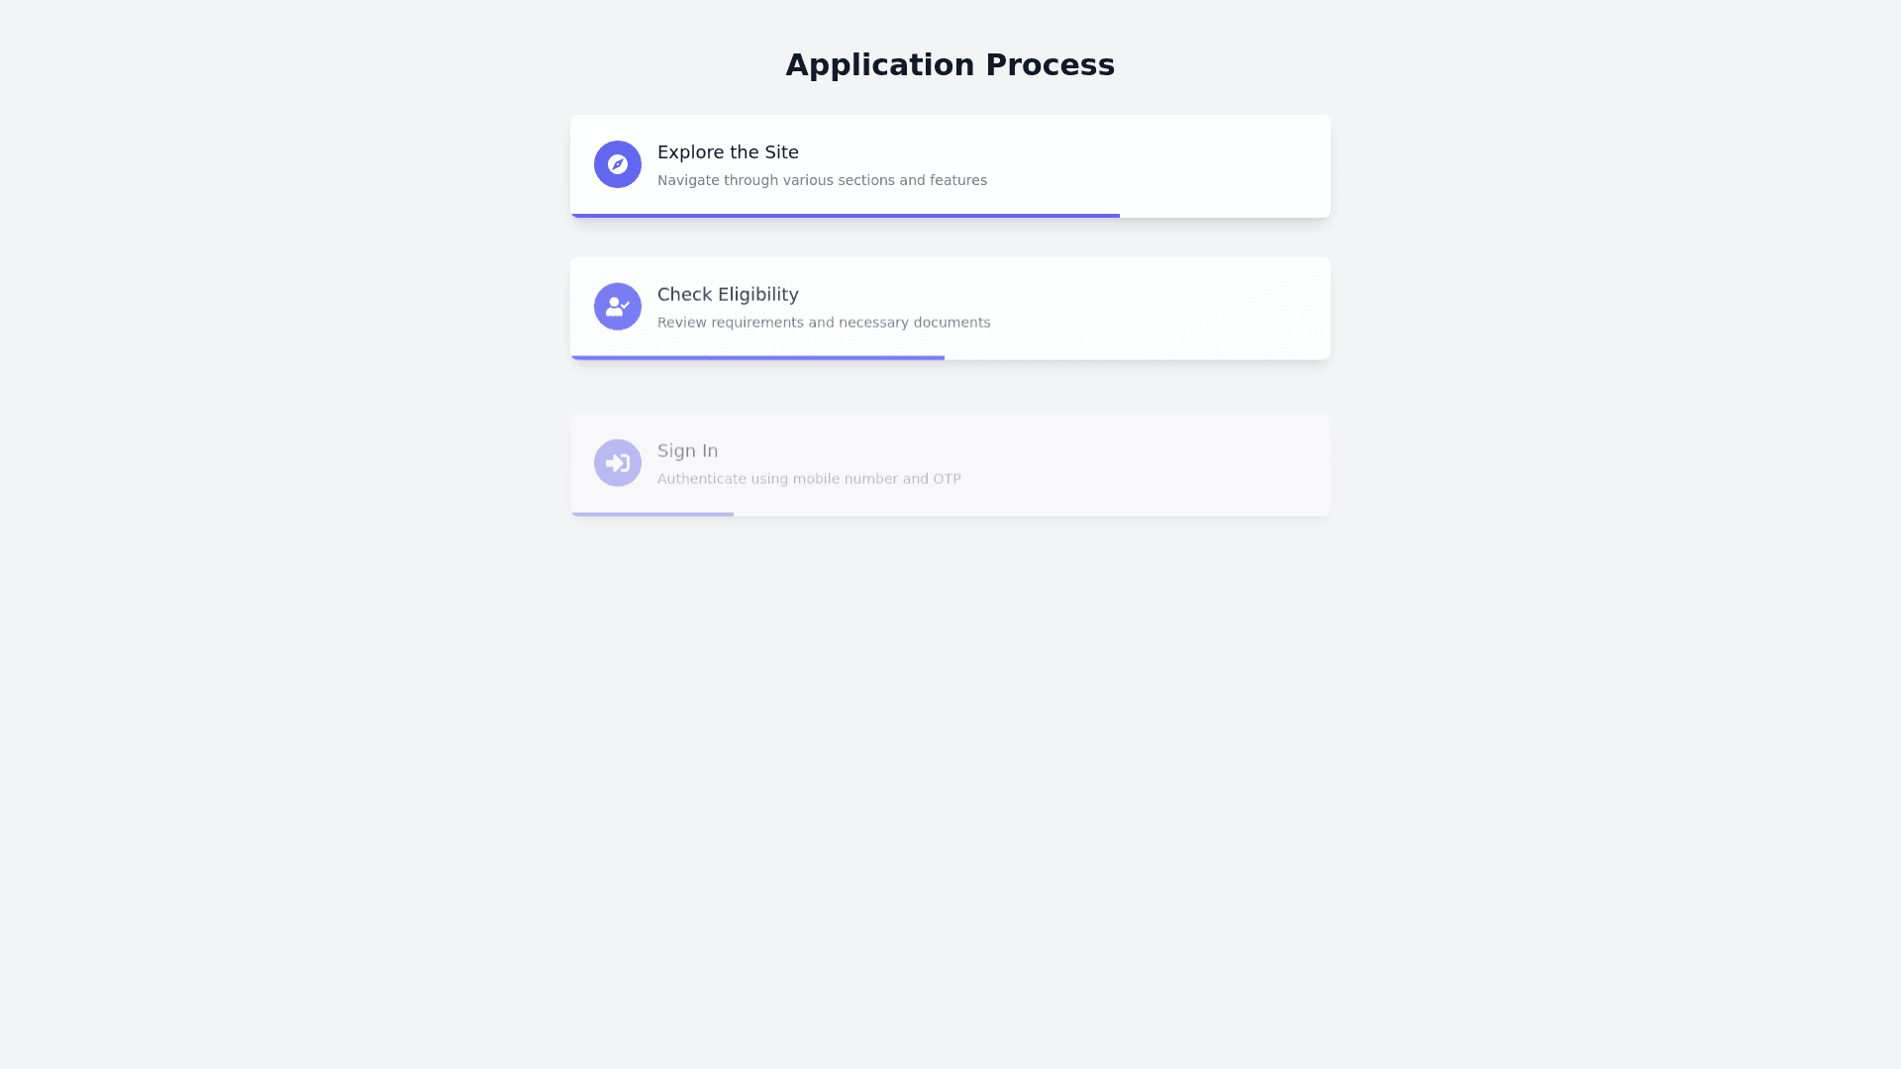This screenshot has height=1069, width=1901.
Task: Click the Sign In faded progress bar
Action: pos(652,514)
